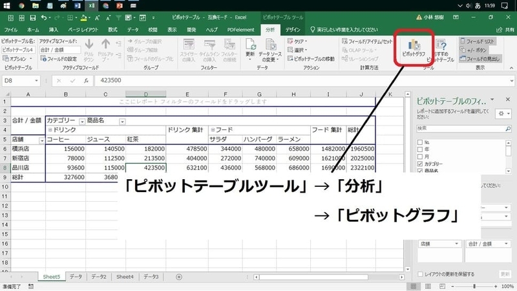Click the zoom slider in the status bar

coord(474,286)
